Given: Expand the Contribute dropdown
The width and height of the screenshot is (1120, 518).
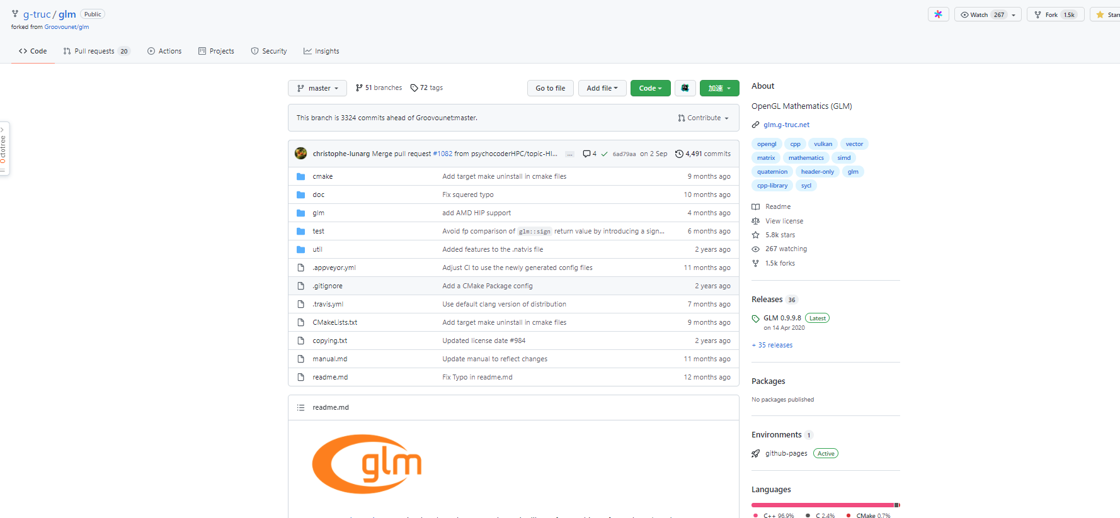Looking at the screenshot, I should [x=704, y=118].
